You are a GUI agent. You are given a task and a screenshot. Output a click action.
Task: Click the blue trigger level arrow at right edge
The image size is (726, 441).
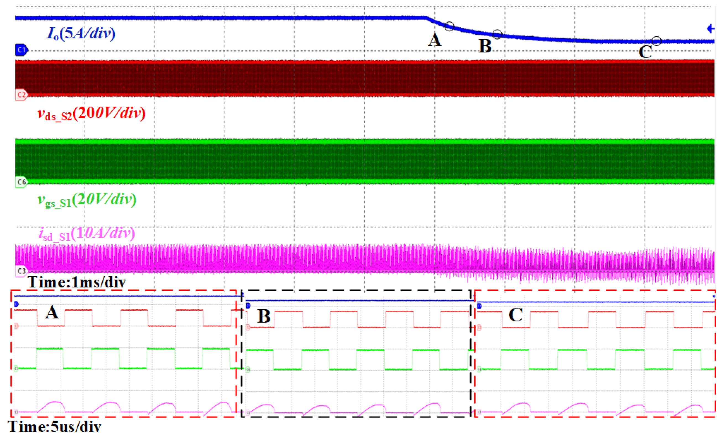tap(711, 29)
